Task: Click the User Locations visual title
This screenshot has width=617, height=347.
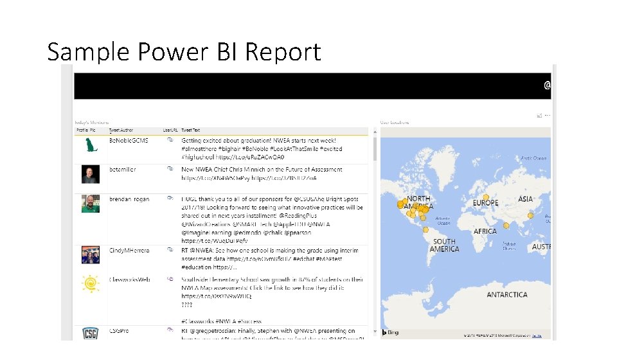Action: pos(394,122)
